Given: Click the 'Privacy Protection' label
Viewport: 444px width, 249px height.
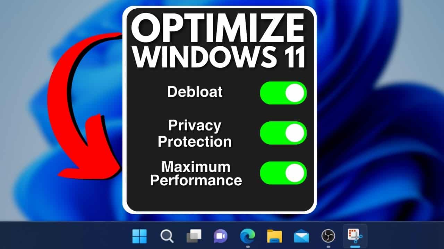Looking at the screenshot, I should click(195, 133).
